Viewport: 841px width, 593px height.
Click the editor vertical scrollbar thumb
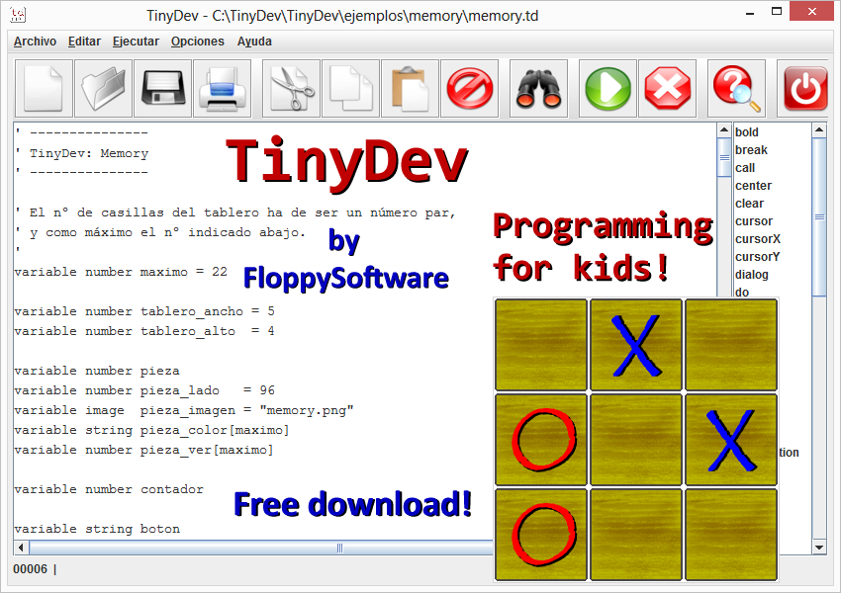724,157
